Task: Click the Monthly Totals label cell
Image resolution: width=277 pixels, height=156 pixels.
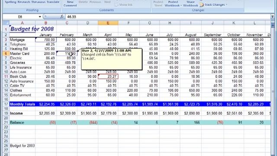Action: (22, 104)
